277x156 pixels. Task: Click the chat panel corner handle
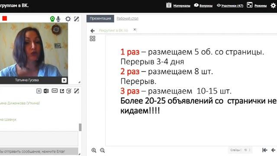tap(79, 154)
